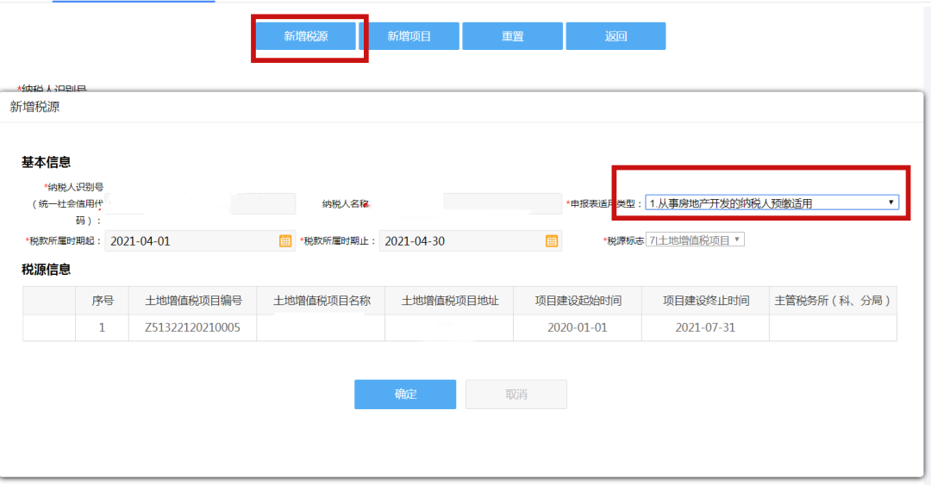Click the 项目建设起始时间 column header

(x=577, y=301)
